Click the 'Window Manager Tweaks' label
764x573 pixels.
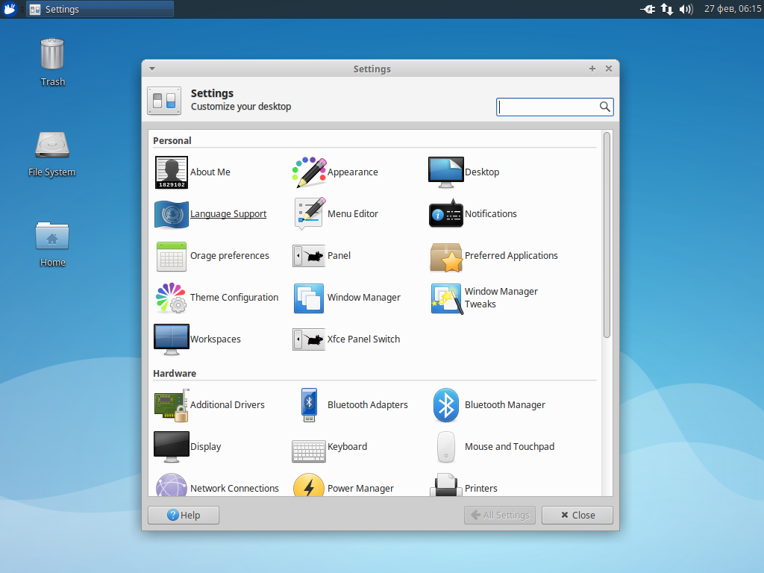(501, 298)
